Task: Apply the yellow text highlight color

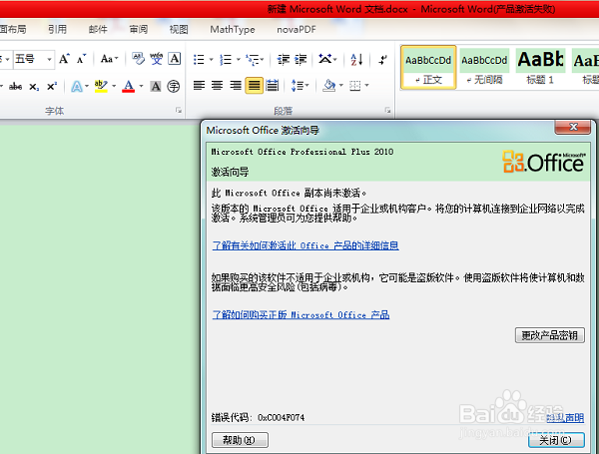Action: [x=101, y=86]
